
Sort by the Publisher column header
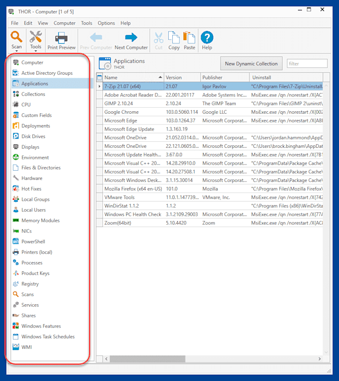point(225,78)
